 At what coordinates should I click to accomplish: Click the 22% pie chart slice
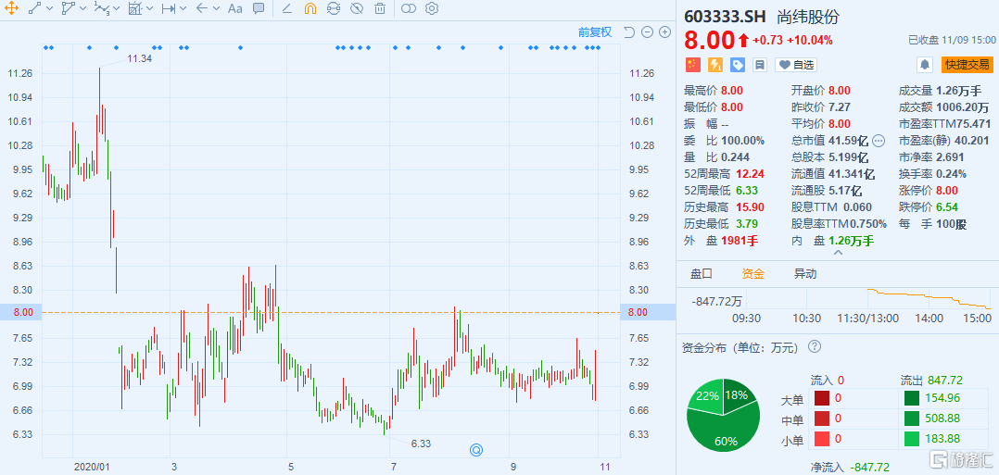[706, 395]
